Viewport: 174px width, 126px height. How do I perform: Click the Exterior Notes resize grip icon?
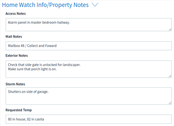pos(170,76)
